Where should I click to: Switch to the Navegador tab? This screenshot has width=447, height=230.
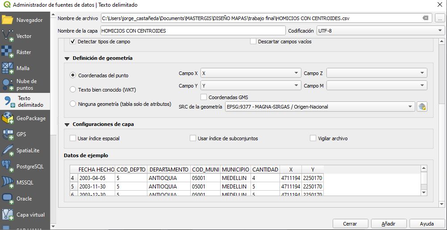25,20
